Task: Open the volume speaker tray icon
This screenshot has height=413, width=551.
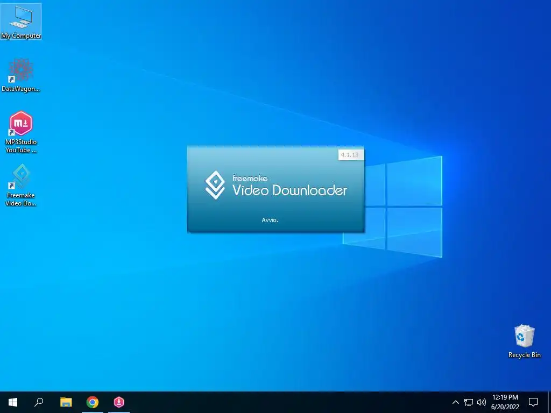Action: pyautogui.click(x=482, y=402)
